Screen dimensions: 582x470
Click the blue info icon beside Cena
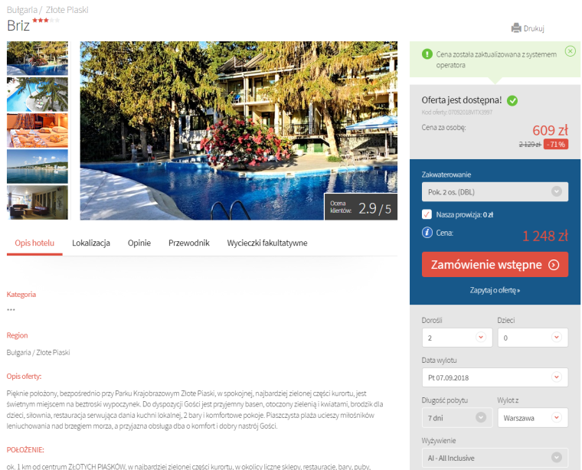point(427,233)
